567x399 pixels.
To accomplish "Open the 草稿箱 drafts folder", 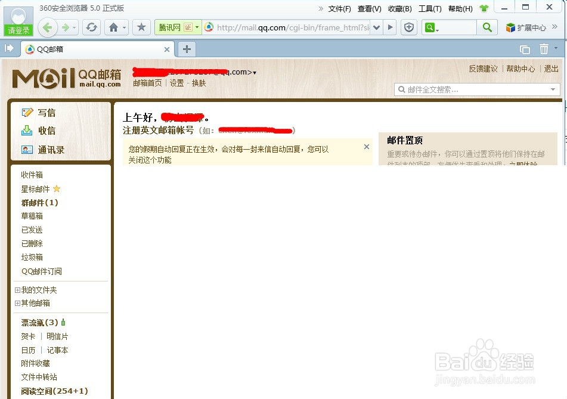I will 32,216.
